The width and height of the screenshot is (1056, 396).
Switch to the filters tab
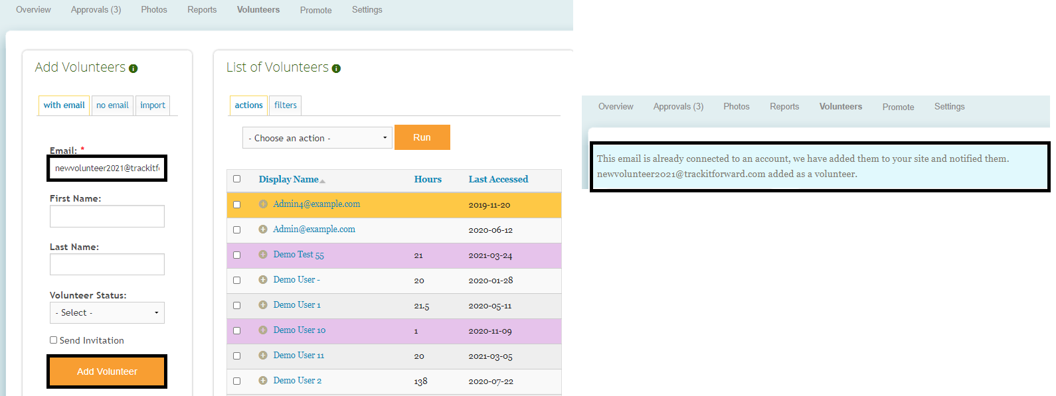tap(286, 105)
